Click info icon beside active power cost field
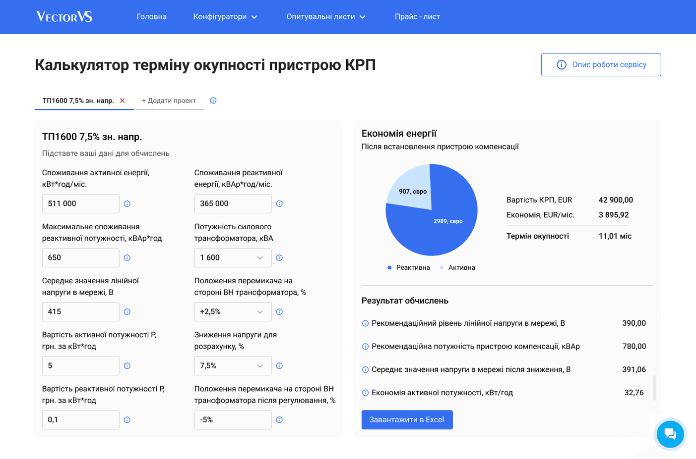The height and width of the screenshot is (459, 696). 127,365
